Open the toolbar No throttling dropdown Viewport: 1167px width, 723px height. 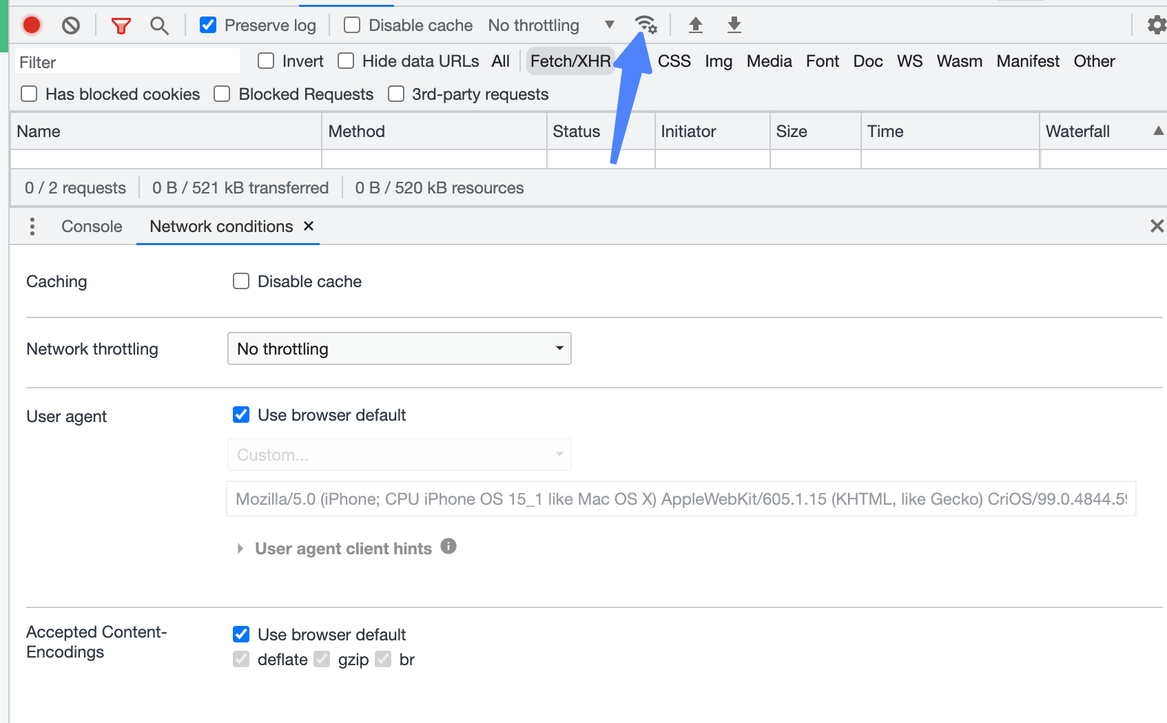point(550,25)
